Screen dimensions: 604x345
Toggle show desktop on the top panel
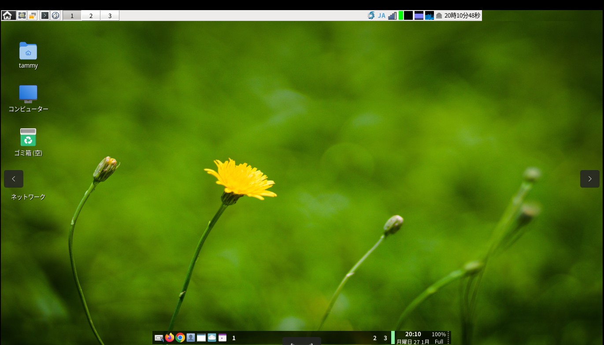click(22, 15)
